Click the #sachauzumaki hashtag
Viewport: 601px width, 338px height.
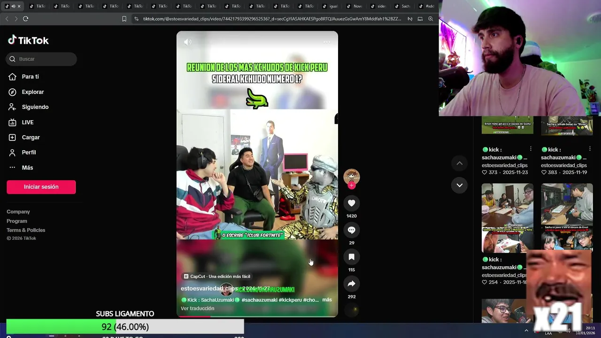[259, 300]
